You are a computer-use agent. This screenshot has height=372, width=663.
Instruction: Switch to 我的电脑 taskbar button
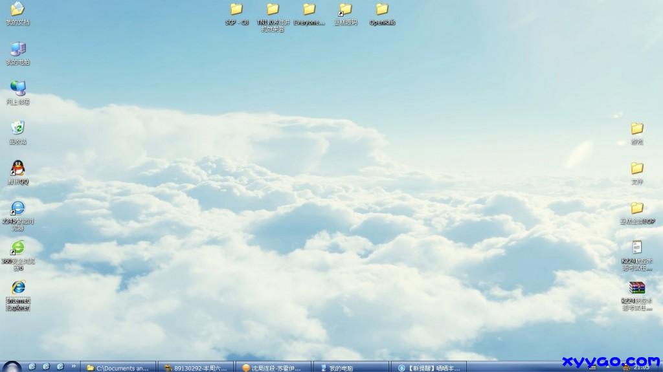pyautogui.click(x=350, y=367)
